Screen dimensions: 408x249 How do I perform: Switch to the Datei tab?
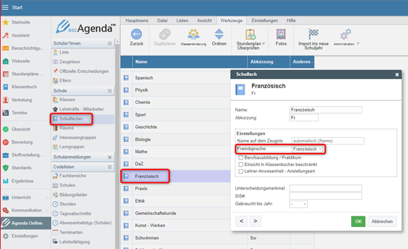[x=162, y=20]
